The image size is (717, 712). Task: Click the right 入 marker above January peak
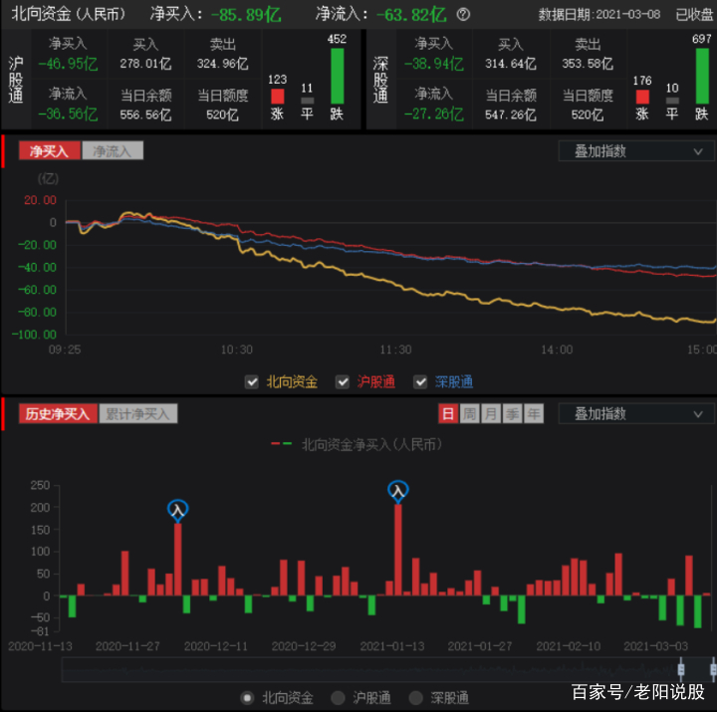point(398,491)
